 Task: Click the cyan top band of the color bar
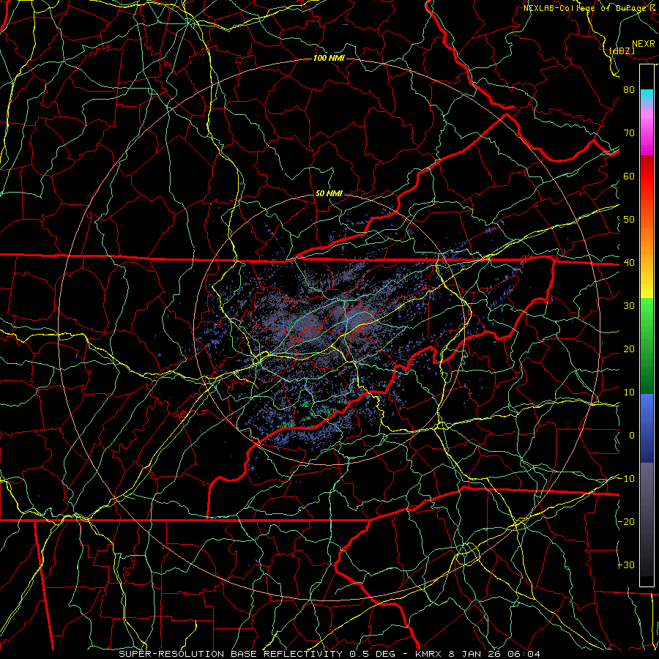(647, 97)
